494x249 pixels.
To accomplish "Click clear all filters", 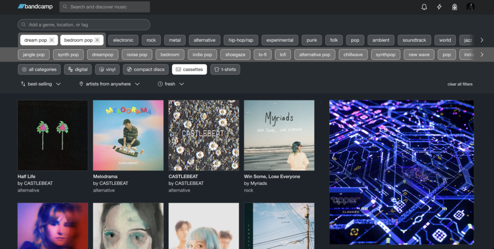I will click(x=460, y=84).
